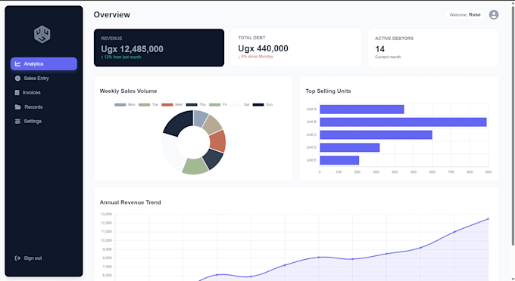Open Sales Entry page
The width and height of the screenshot is (515, 281).
point(44,79)
